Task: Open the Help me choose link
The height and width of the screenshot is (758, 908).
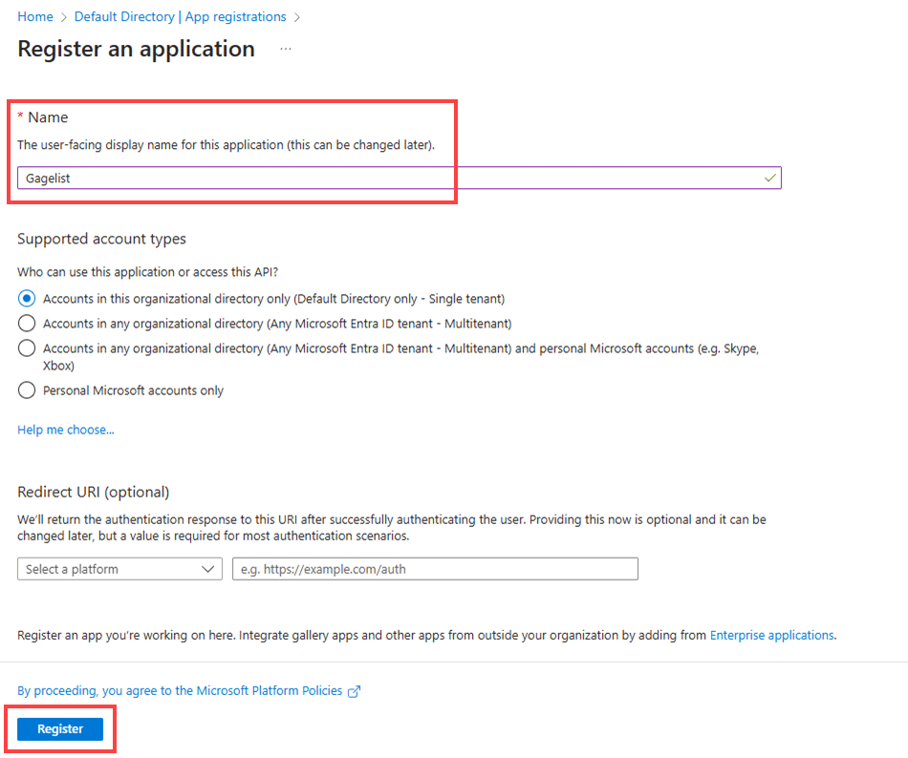Action: [x=66, y=430]
